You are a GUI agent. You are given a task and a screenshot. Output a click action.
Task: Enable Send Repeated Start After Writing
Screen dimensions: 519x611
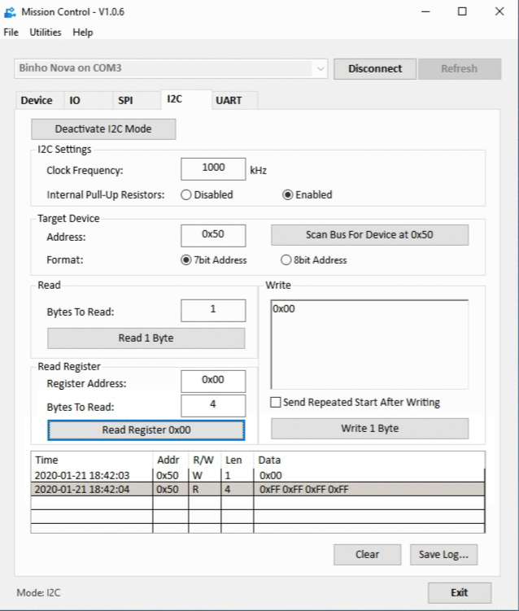pyautogui.click(x=276, y=402)
